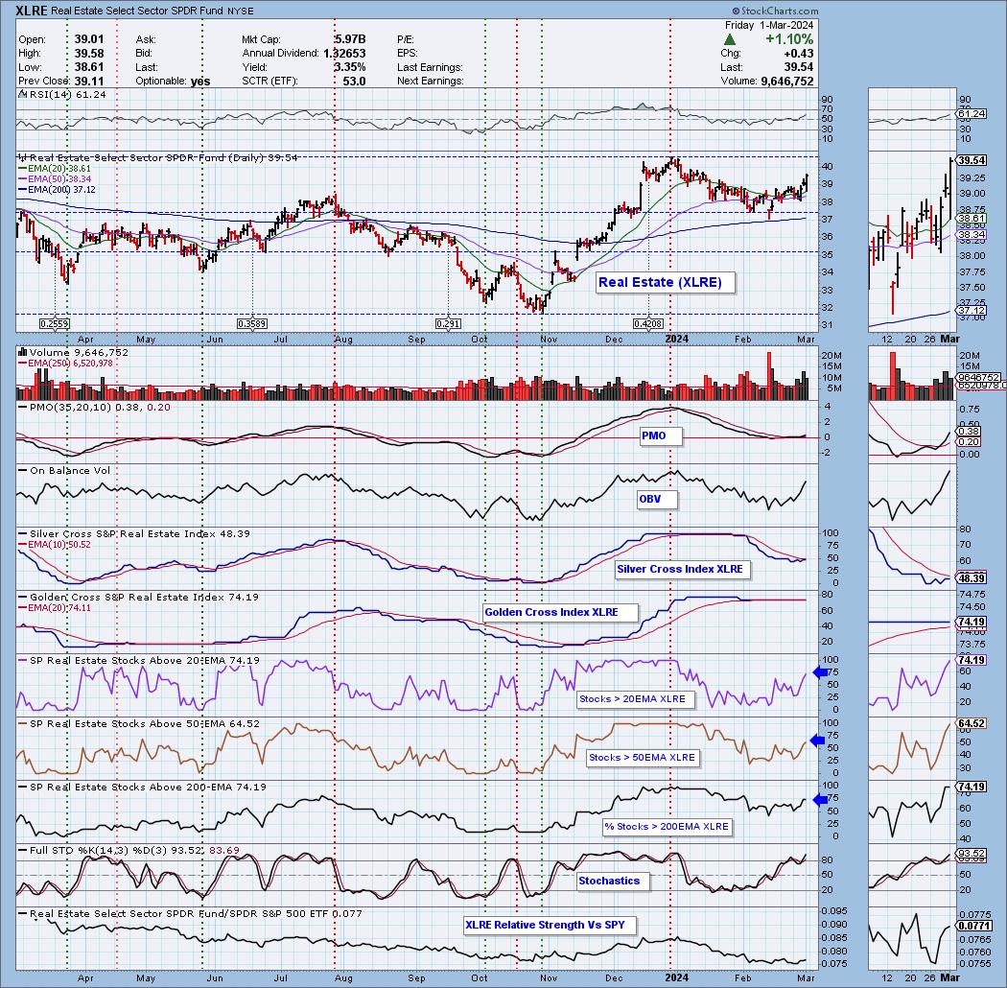
Task: Click the 64.52 value tag in zoom panel
Action: [971, 723]
